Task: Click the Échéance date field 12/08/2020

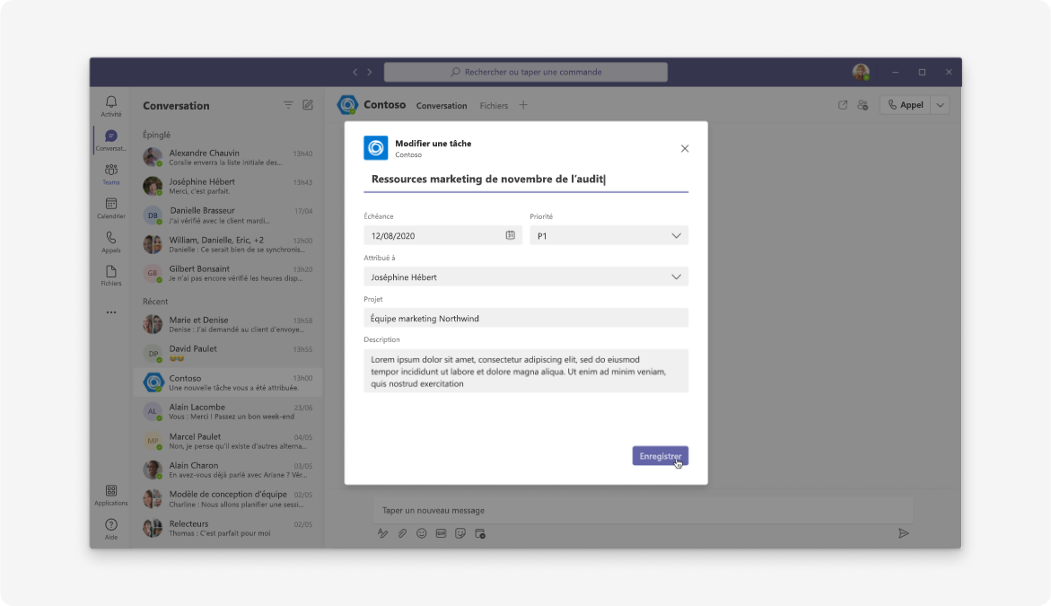Action: 442,235
